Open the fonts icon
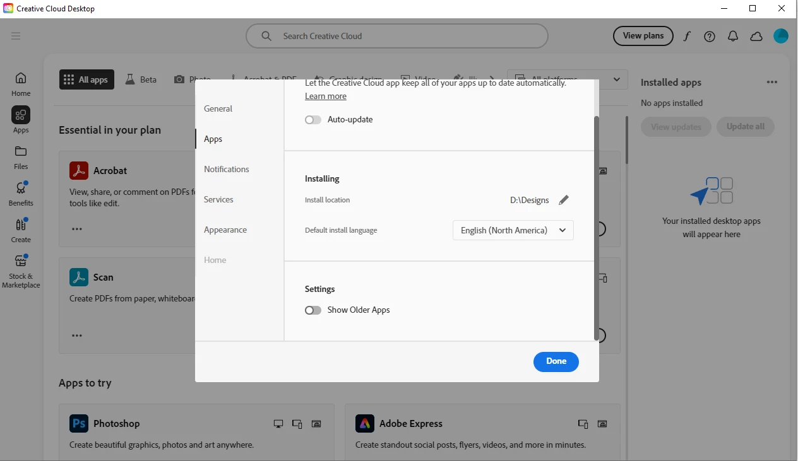798x461 pixels. pyautogui.click(x=687, y=36)
